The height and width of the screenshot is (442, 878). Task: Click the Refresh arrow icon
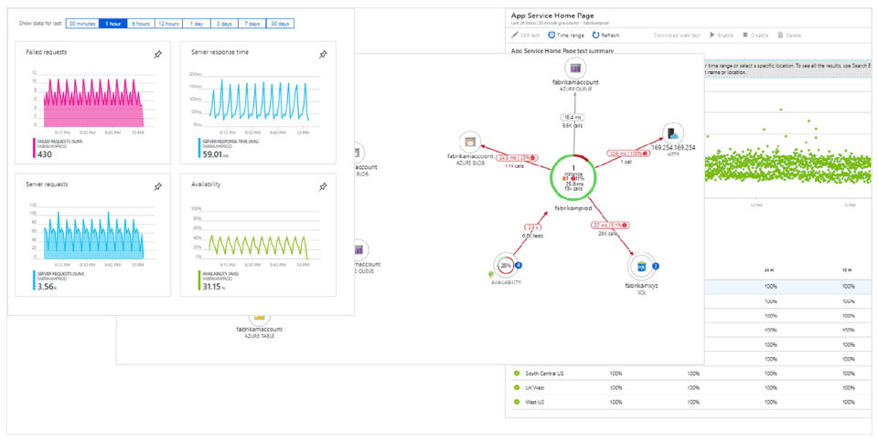coord(595,35)
